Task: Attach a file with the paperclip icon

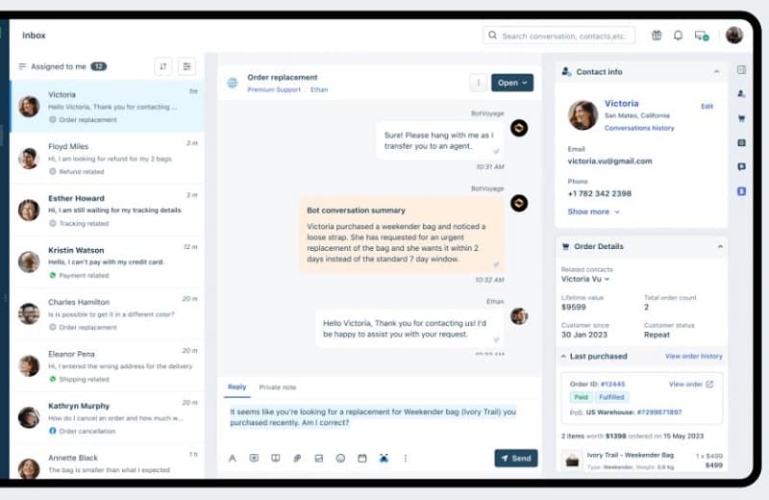Action: [x=297, y=458]
